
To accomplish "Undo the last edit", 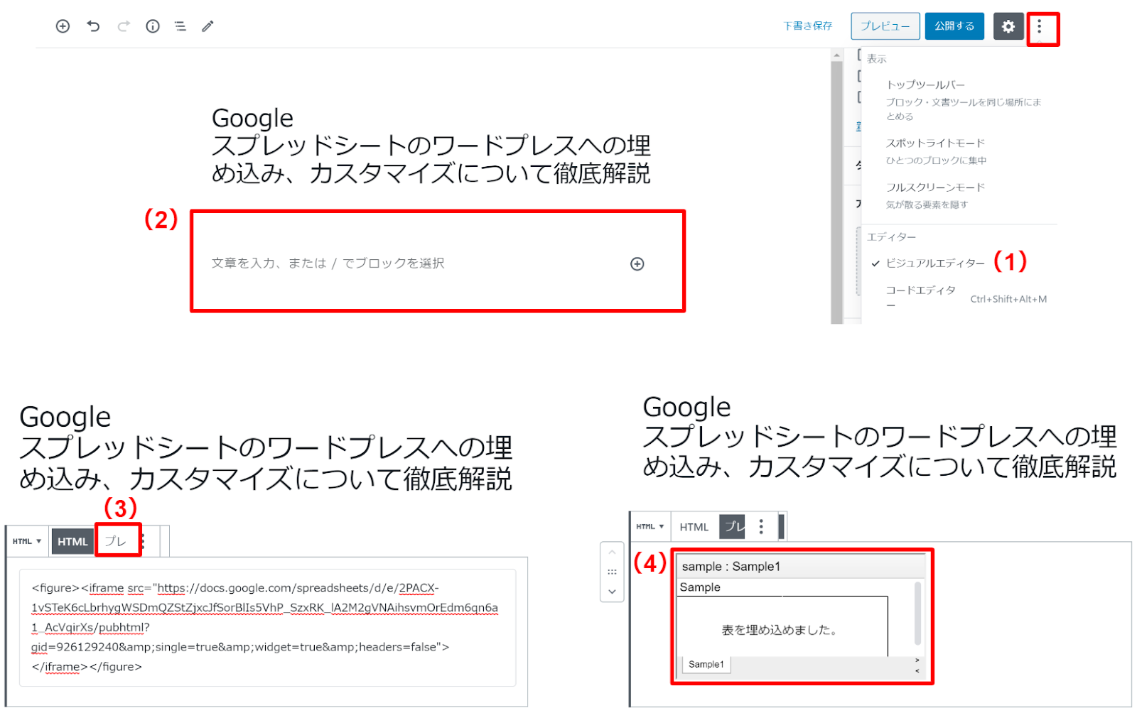I will point(93,26).
